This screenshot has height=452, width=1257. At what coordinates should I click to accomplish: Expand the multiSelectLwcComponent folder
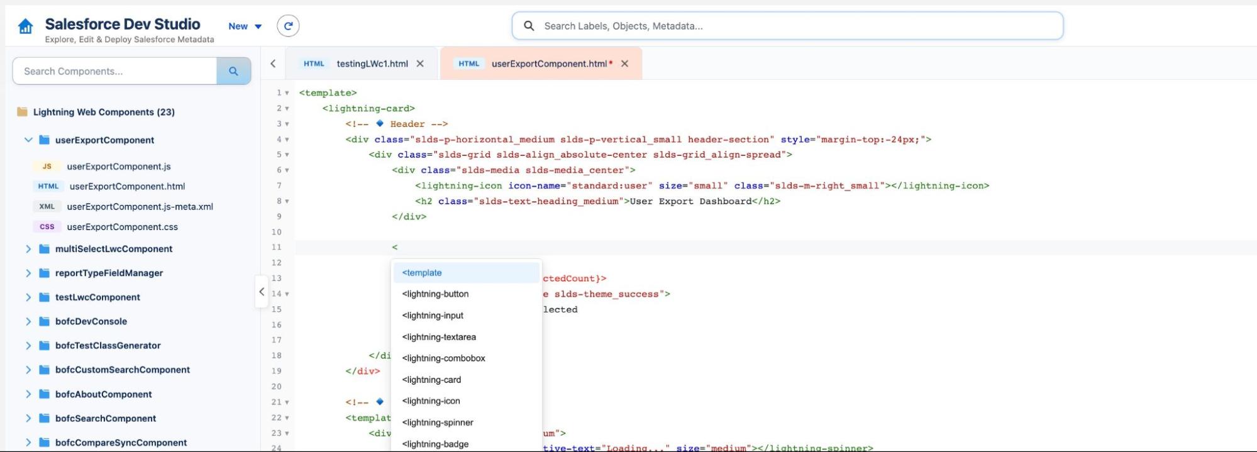pos(28,249)
